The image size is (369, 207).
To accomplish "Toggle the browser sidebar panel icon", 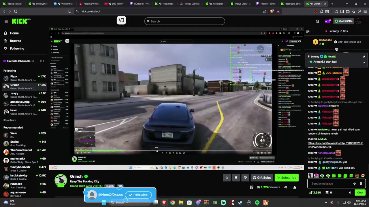I will point(342,11).
